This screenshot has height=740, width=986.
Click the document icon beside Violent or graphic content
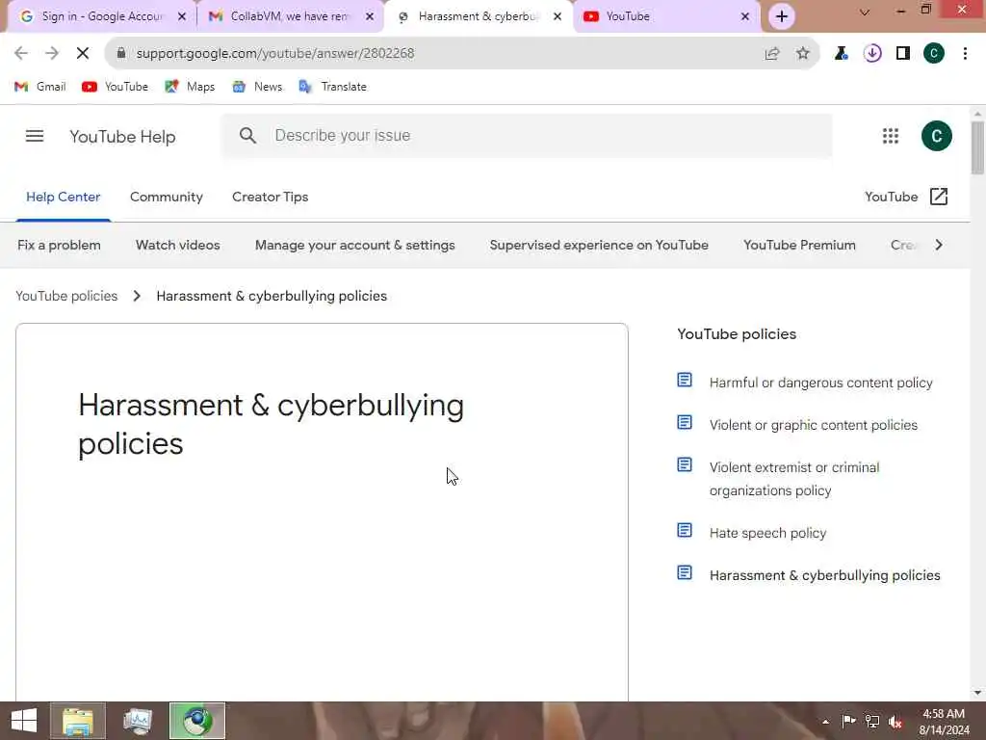point(685,422)
